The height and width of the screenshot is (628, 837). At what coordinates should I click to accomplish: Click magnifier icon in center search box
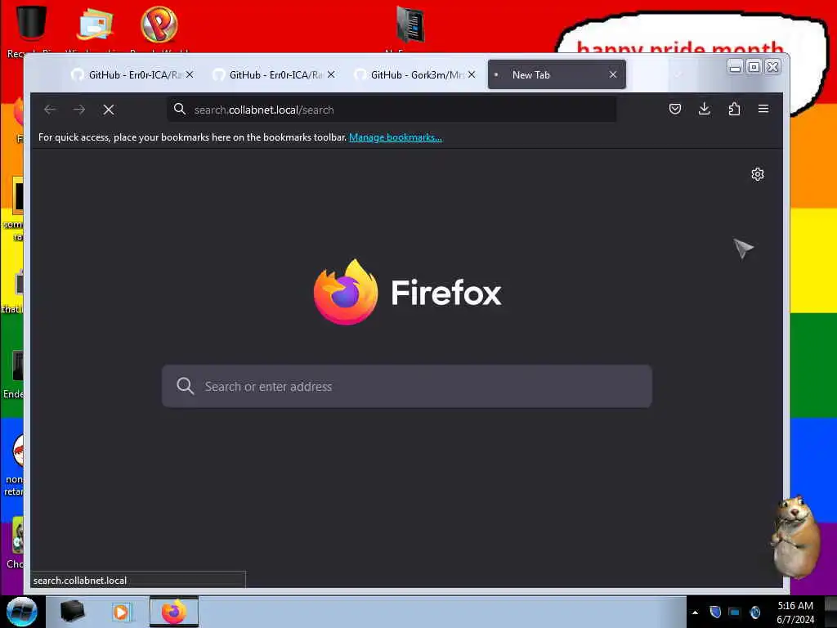[x=186, y=386]
